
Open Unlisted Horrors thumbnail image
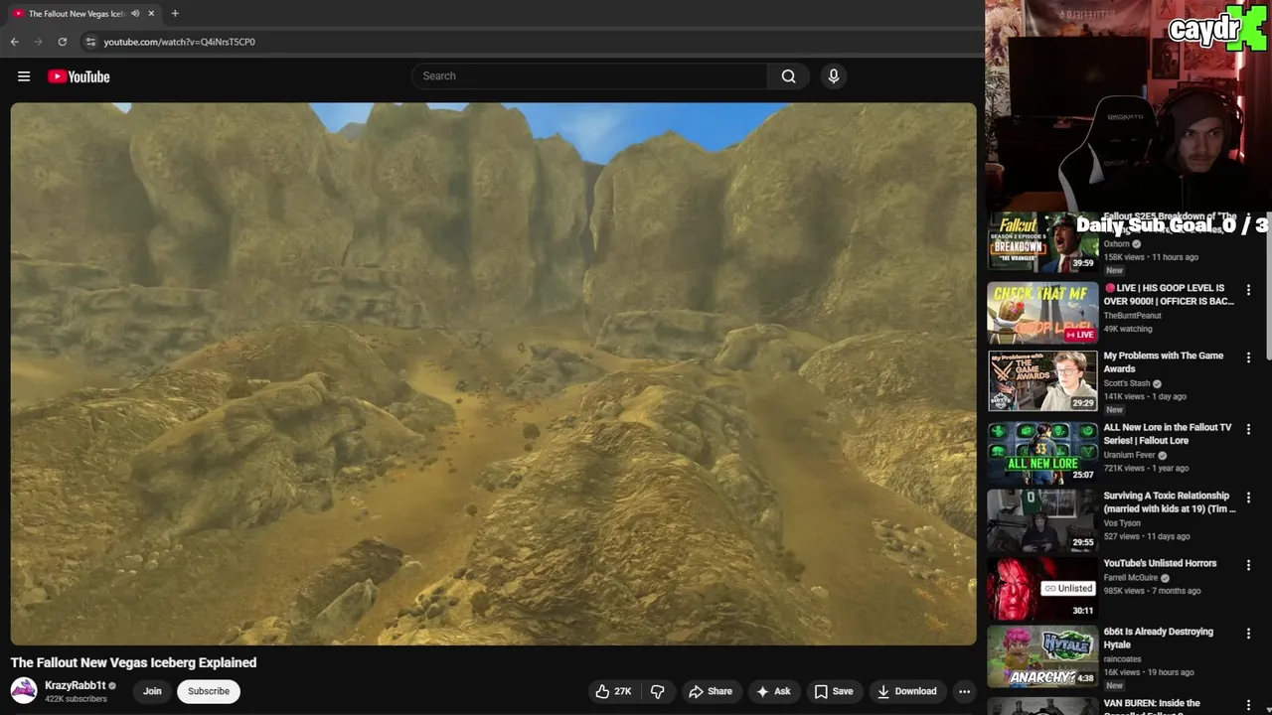click(x=1042, y=588)
